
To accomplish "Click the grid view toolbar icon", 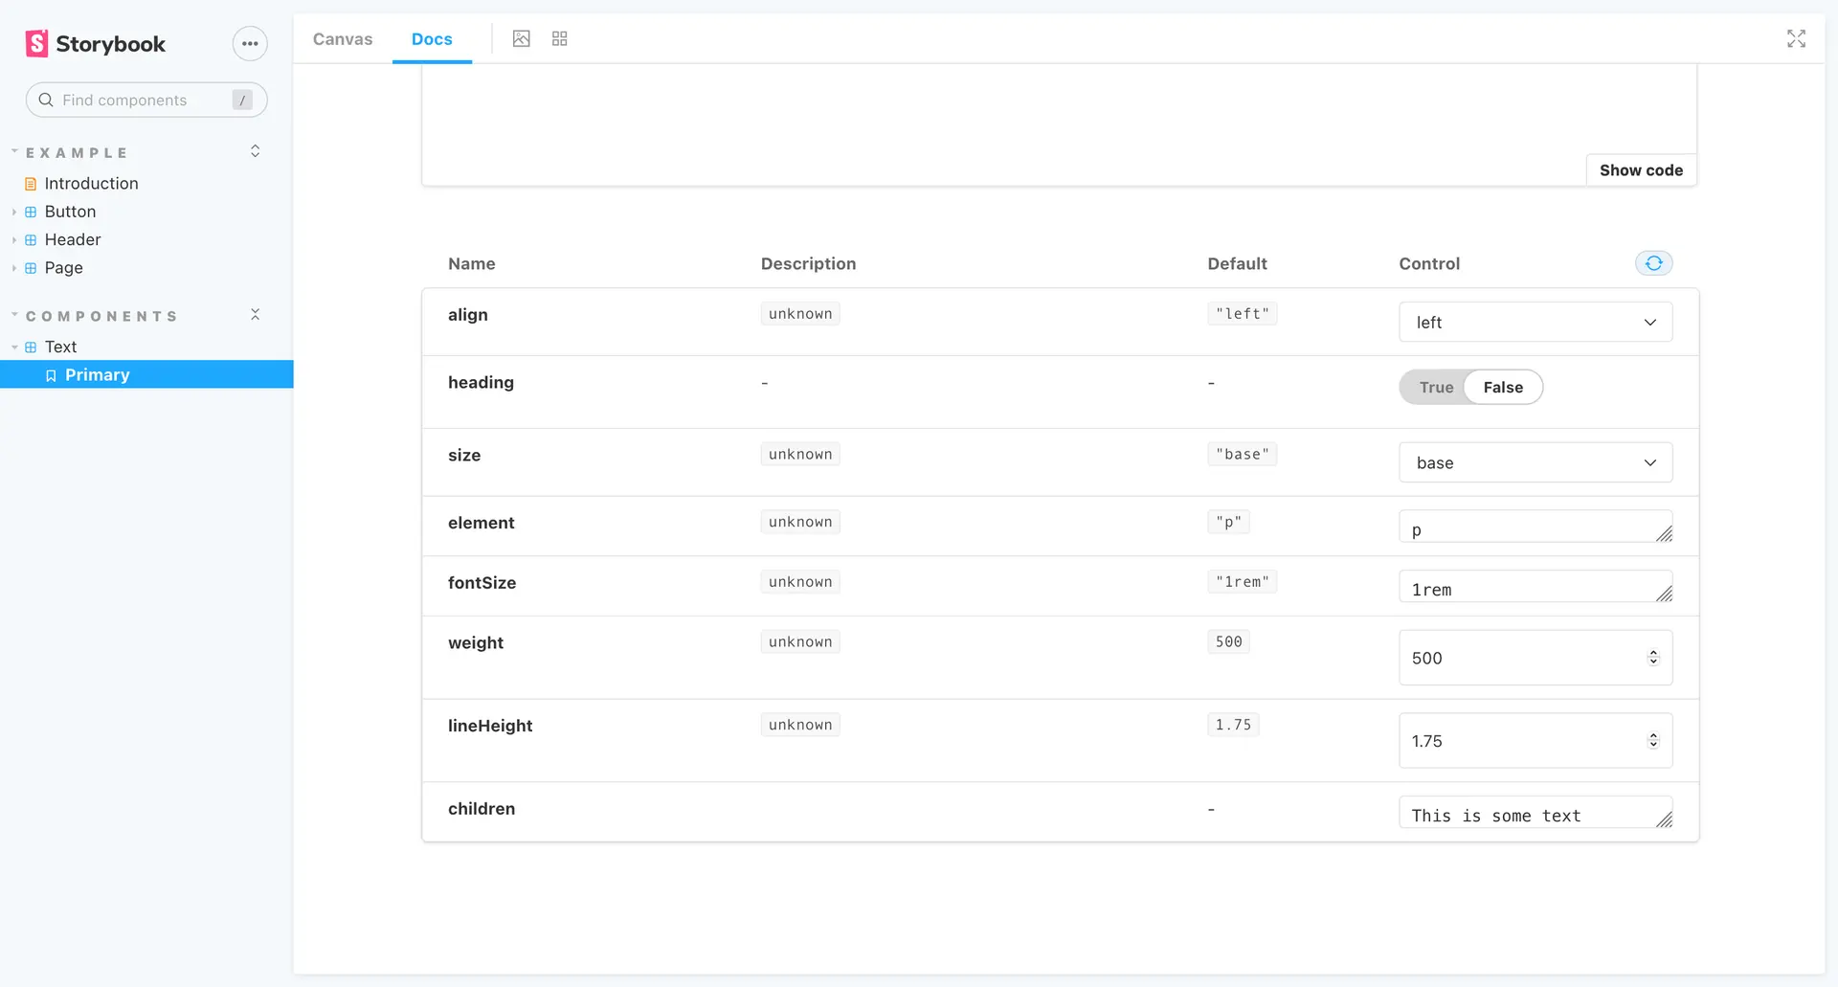I will 559,38.
